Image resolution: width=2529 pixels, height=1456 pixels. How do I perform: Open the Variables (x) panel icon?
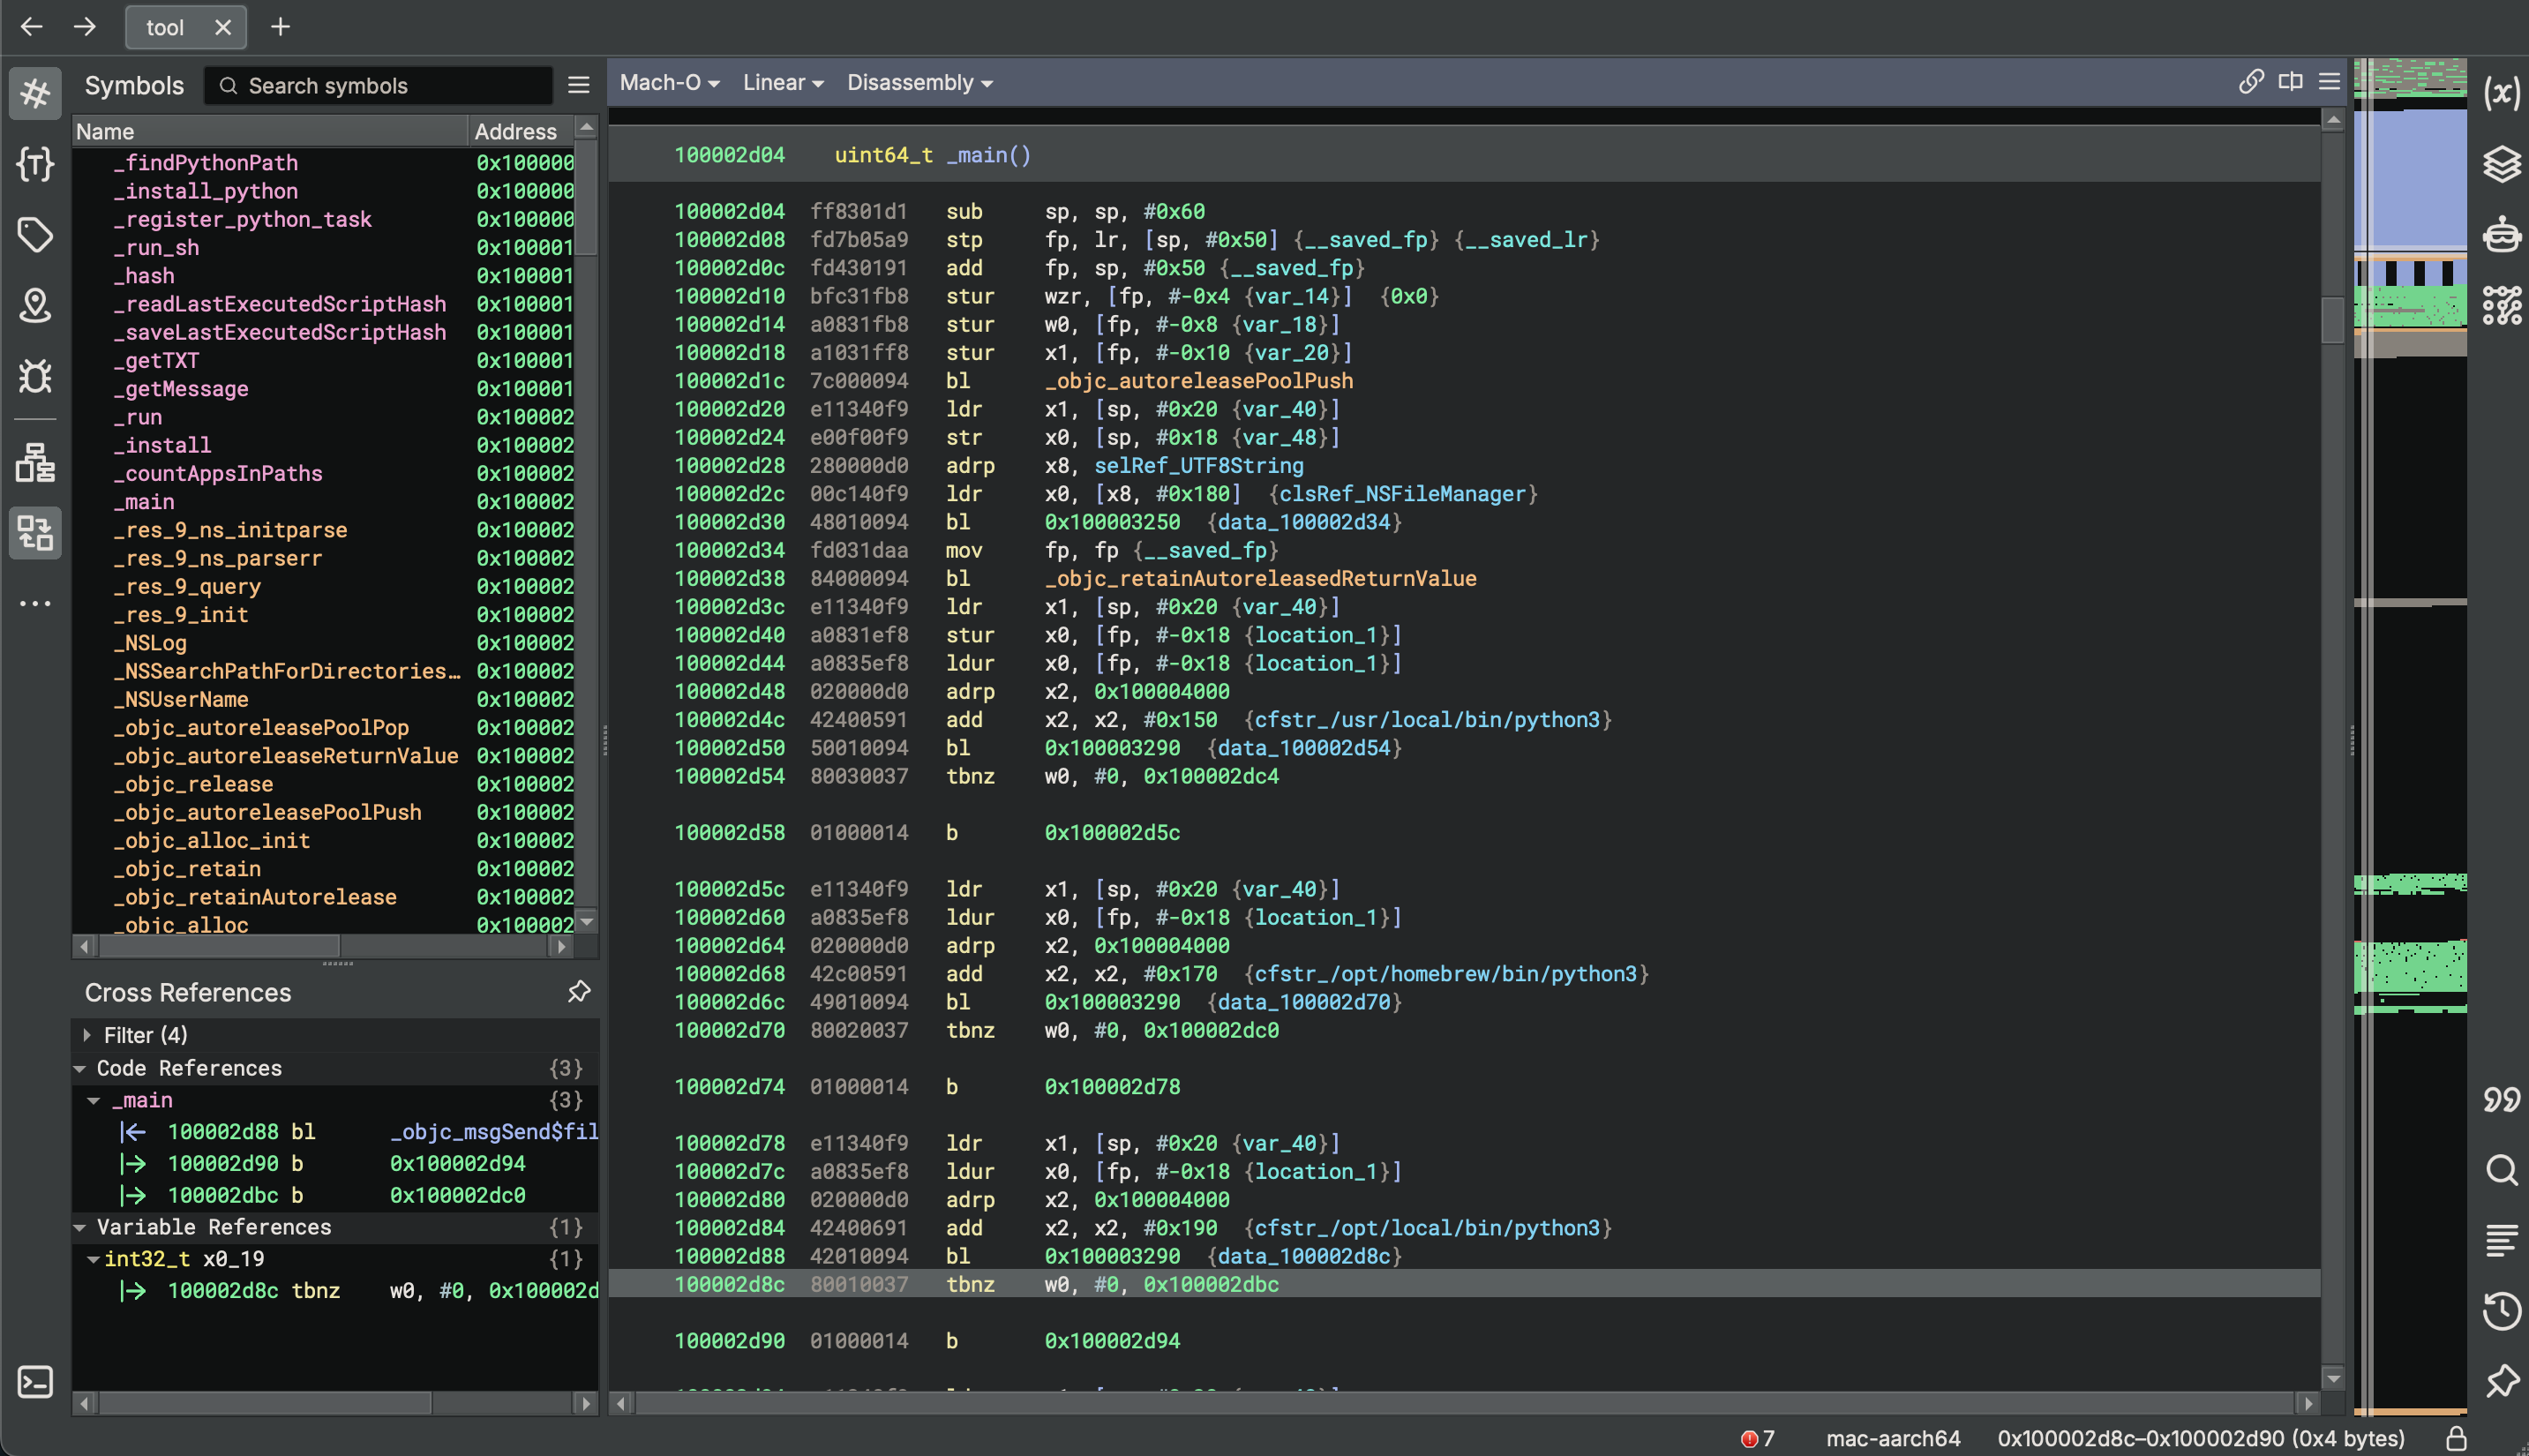pyautogui.click(x=2501, y=93)
